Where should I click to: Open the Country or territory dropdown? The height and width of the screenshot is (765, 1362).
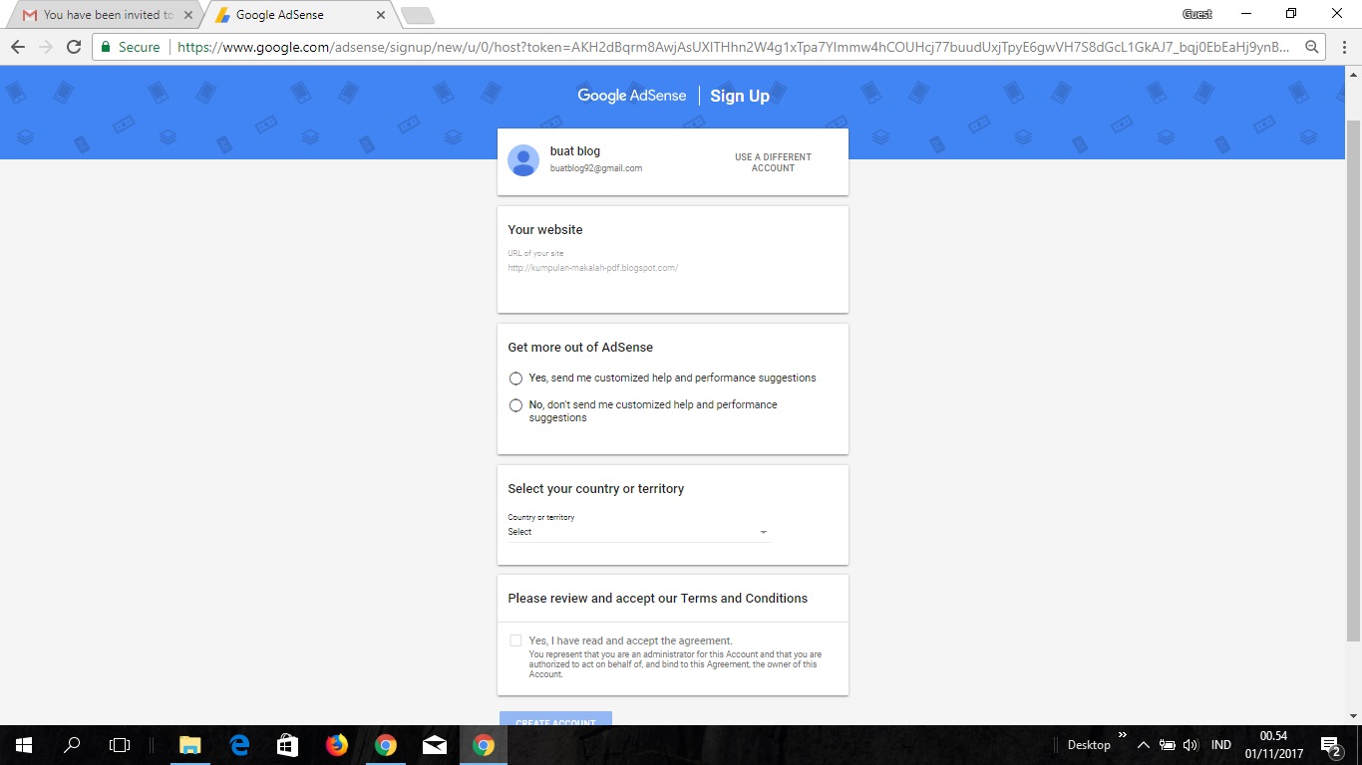(x=638, y=532)
